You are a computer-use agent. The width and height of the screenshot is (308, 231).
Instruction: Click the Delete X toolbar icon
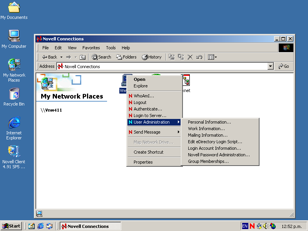point(190,57)
